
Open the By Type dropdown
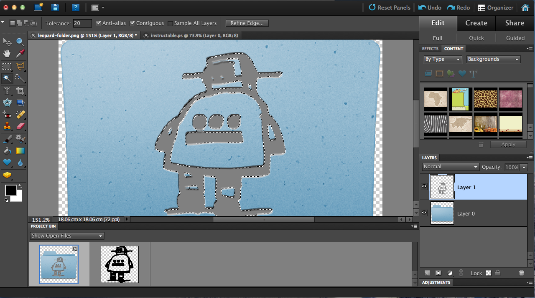coord(443,59)
